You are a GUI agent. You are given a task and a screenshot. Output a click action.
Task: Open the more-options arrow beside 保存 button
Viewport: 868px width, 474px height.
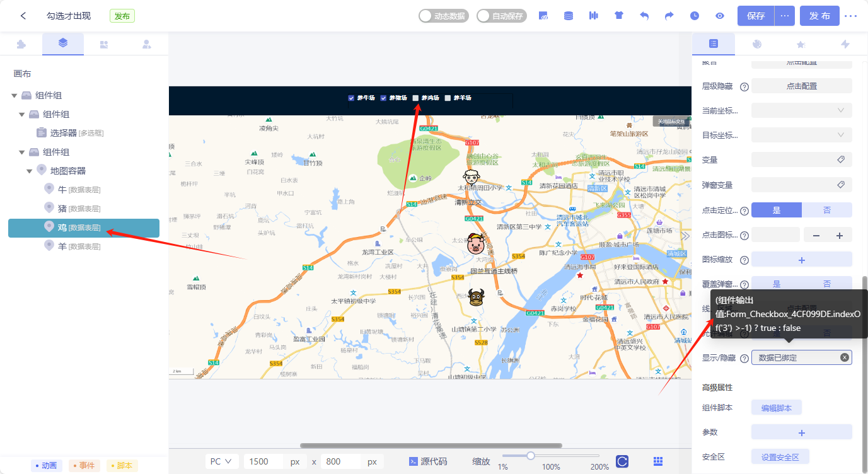click(x=784, y=16)
